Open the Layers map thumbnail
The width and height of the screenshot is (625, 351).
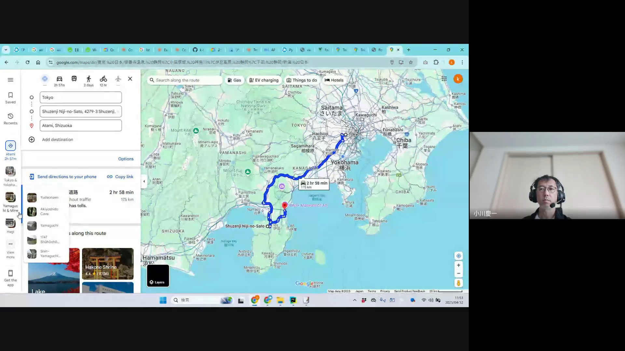coord(158,276)
